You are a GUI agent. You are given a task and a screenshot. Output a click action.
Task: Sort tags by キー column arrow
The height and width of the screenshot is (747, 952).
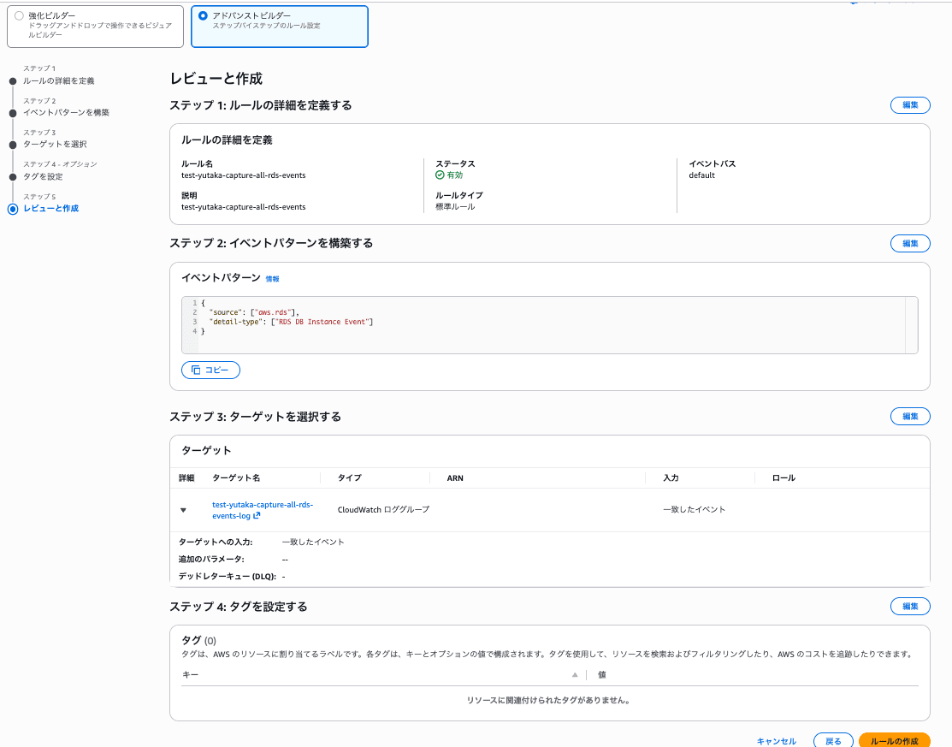[x=575, y=675]
